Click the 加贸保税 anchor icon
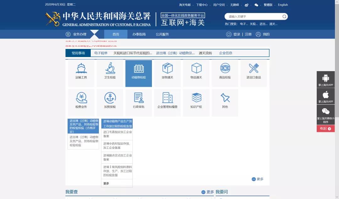This screenshot has width=339, height=199. pos(110,102)
